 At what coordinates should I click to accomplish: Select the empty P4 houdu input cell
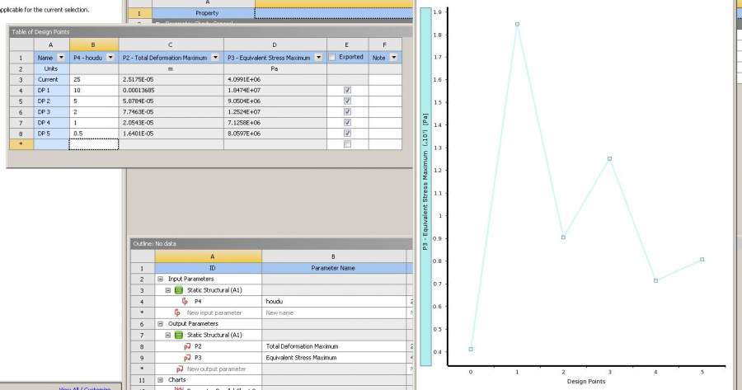coord(94,144)
